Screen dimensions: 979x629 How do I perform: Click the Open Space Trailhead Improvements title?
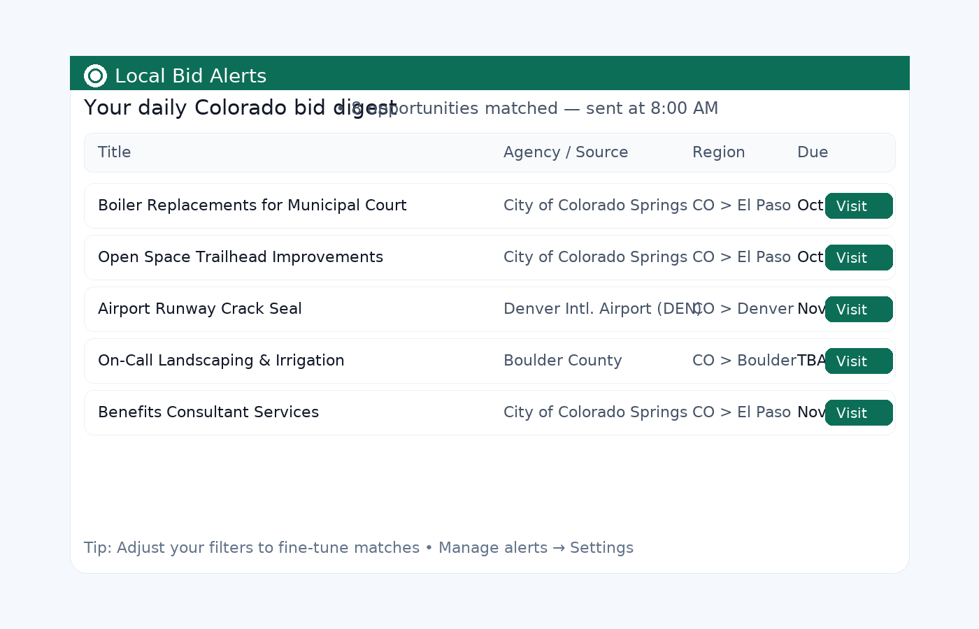pos(241,257)
